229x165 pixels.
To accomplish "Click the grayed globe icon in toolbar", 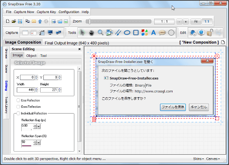I will point(46,22).
